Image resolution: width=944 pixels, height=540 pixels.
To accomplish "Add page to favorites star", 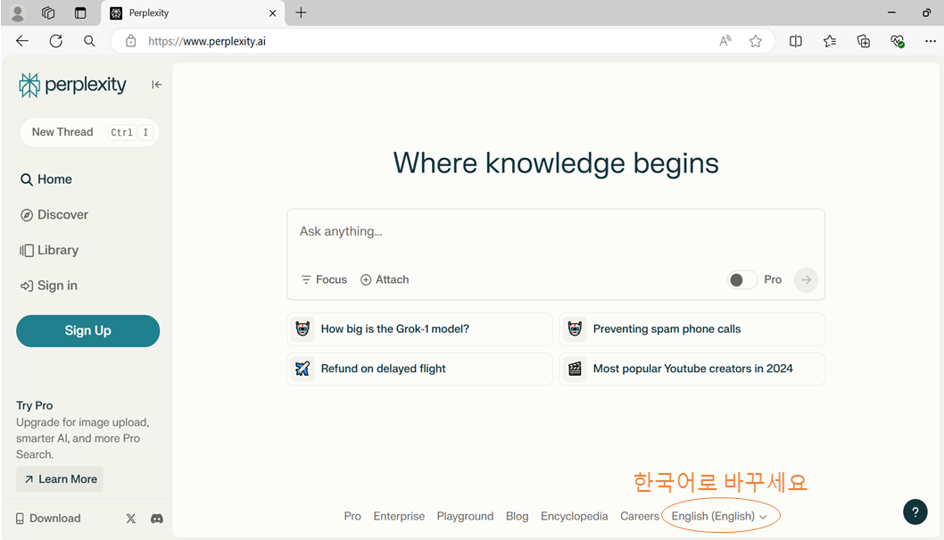I will coord(756,41).
